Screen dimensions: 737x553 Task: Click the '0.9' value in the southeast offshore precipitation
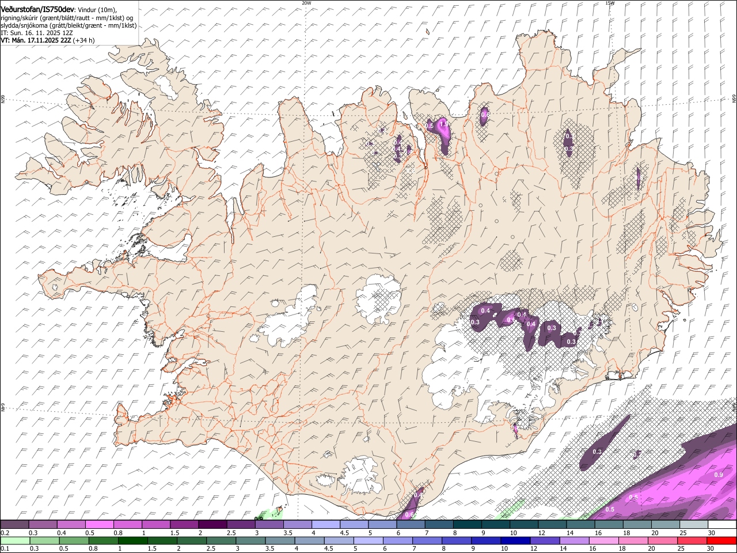[x=719, y=475]
